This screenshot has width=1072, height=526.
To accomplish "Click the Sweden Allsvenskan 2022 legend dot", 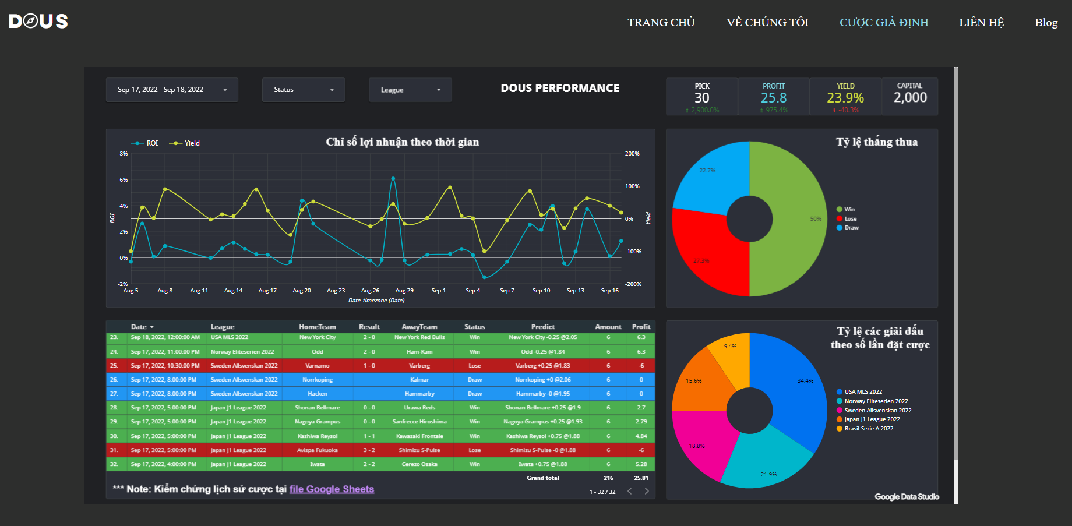I will [x=840, y=410].
